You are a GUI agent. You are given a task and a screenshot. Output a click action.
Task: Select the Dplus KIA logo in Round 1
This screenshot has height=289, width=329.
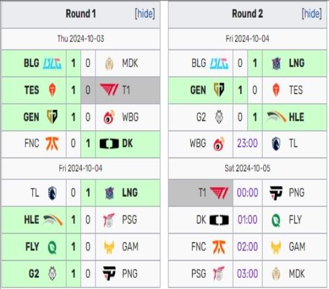109,144
